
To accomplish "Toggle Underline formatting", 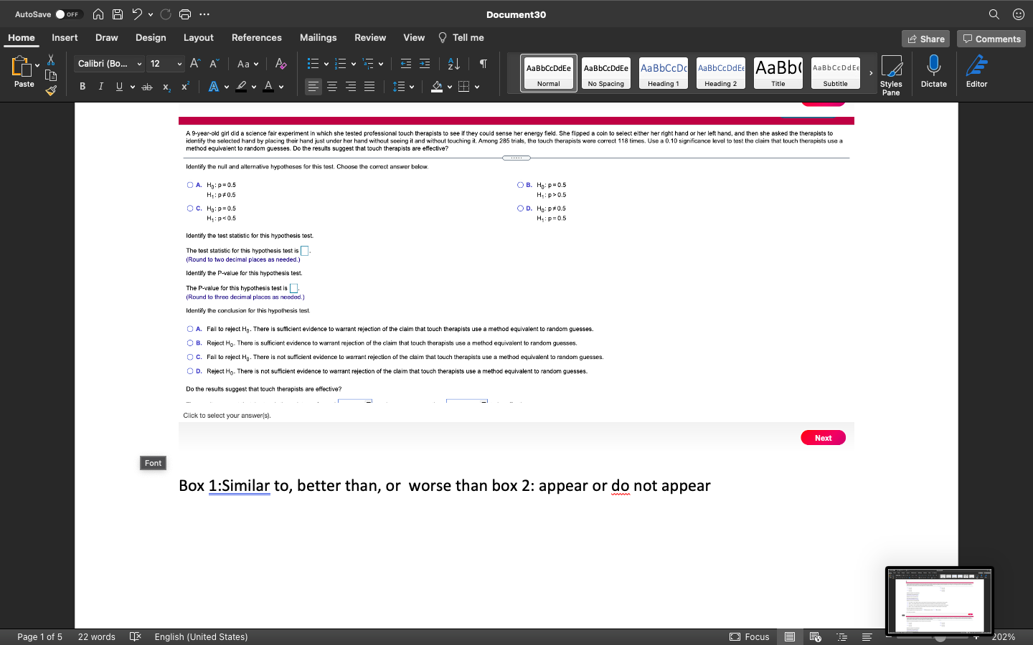I will click(119, 87).
